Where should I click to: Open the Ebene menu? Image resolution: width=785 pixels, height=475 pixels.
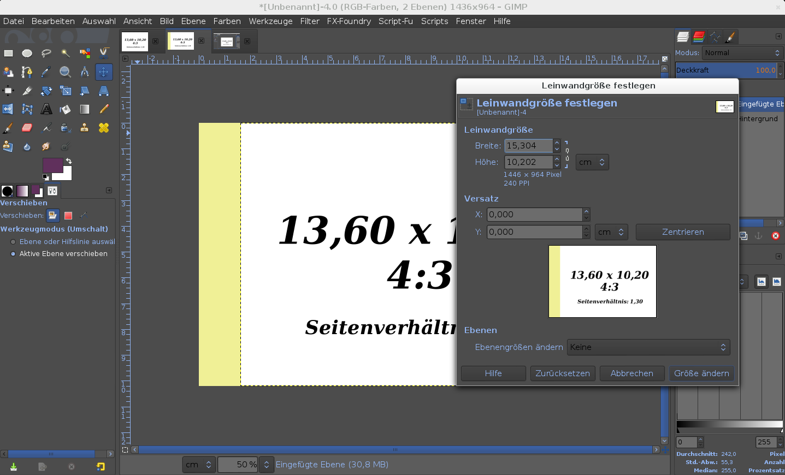(x=193, y=21)
